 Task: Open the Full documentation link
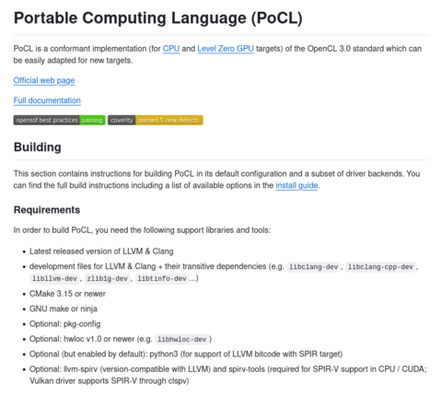[47, 100]
